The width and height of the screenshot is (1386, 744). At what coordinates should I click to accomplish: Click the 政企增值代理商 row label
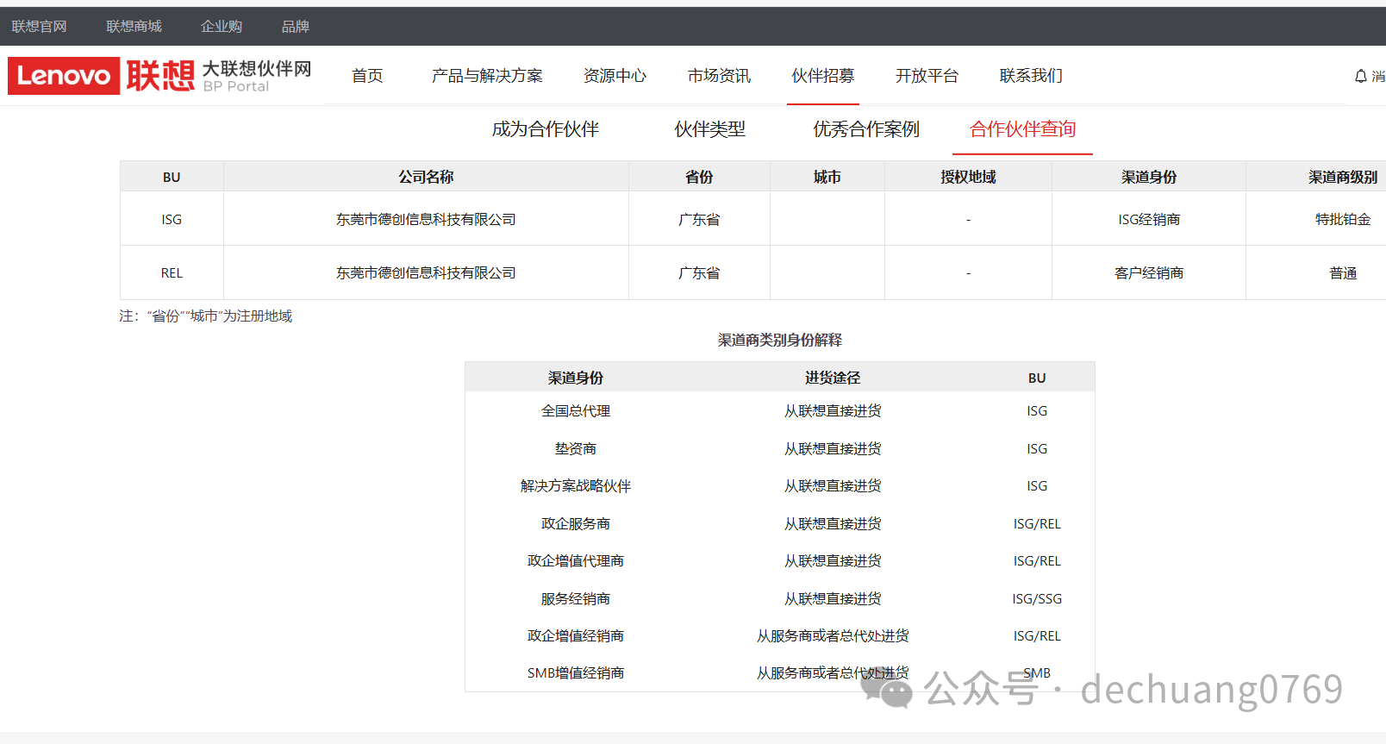tap(576, 561)
